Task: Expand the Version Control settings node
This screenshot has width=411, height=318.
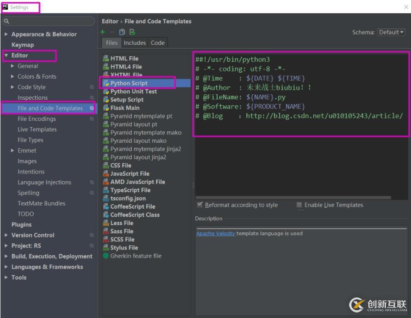Action: (x=6, y=235)
